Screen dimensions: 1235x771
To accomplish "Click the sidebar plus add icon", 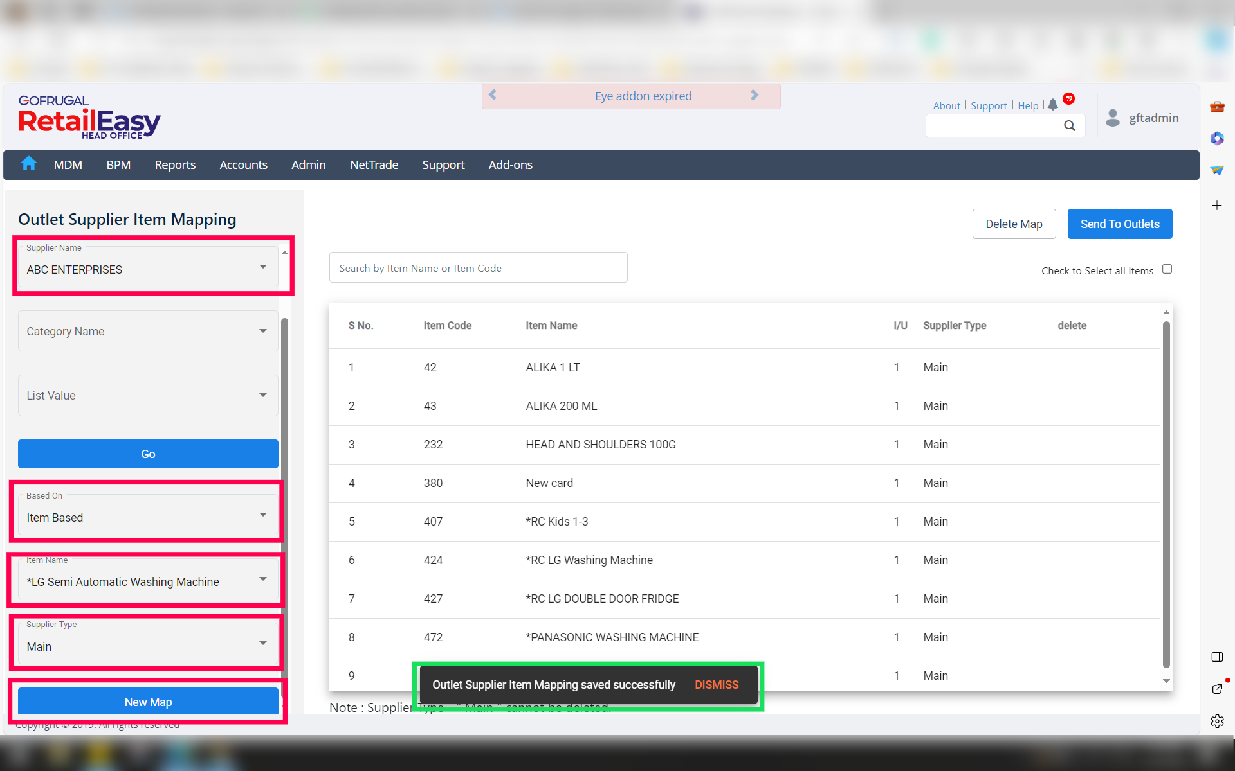I will [x=1217, y=206].
